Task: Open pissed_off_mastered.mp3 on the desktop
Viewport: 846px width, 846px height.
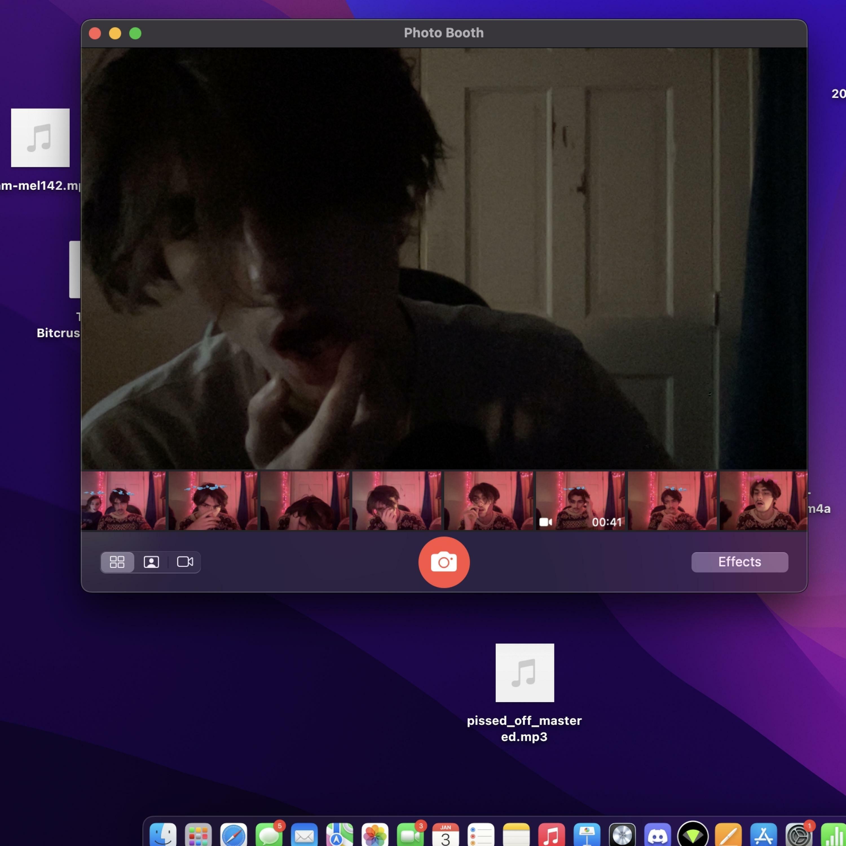Action: pyautogui.click(x=524, y=673)
